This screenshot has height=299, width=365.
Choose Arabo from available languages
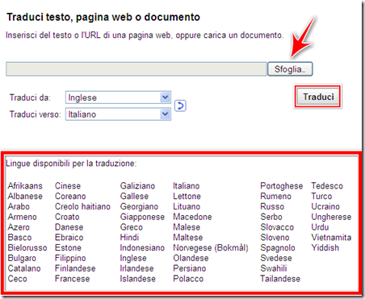(19, 206)
